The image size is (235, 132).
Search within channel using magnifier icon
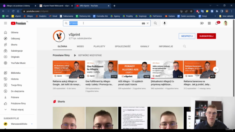pos(184,47)
